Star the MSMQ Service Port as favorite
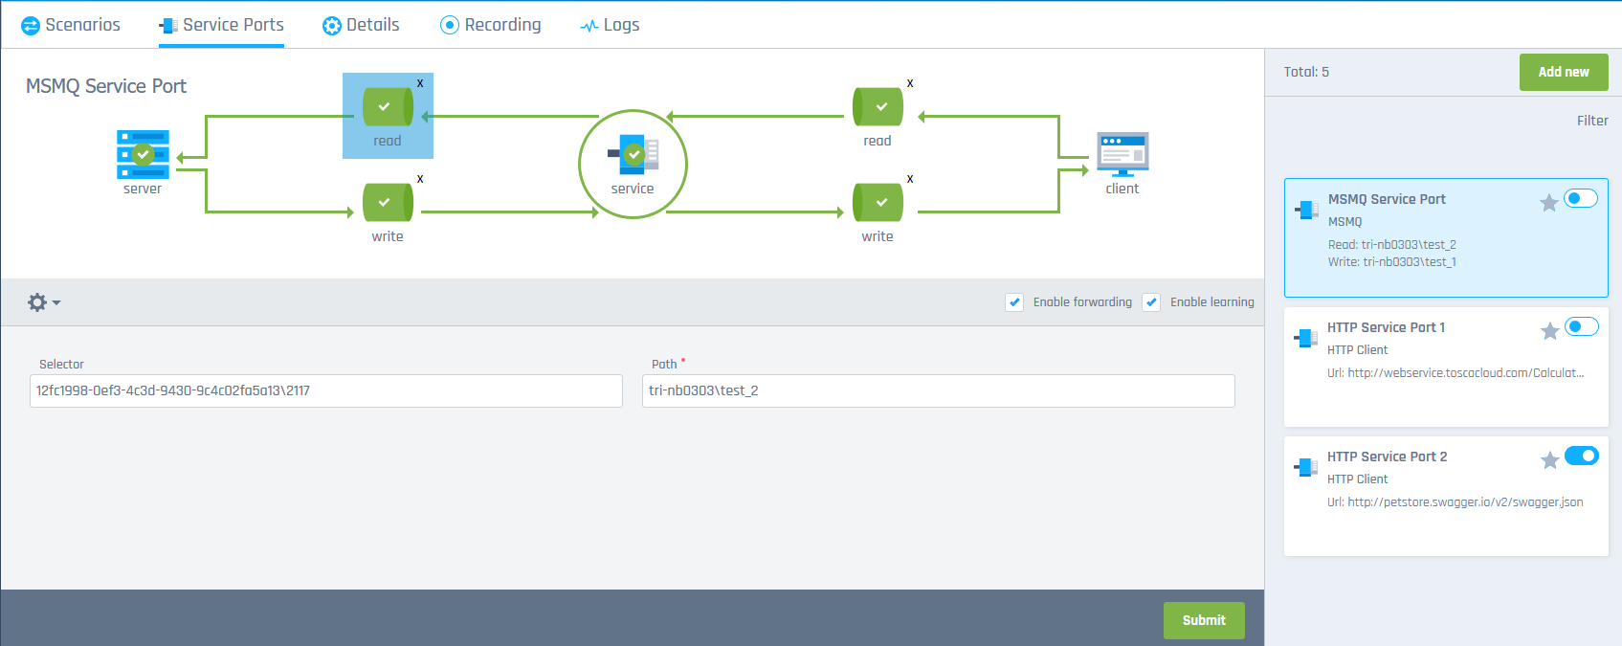This screenshot has width=1622, height=646. [x=1548, y=203]
